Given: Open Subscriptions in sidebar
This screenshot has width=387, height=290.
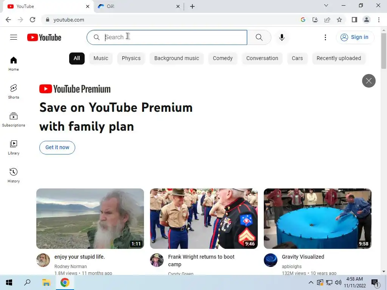Looking at the screenshot, I should pyautogui.click(x=14, y=120).
